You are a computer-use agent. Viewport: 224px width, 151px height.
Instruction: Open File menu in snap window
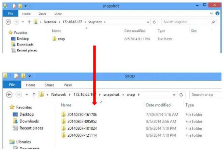tap(11, 85)
